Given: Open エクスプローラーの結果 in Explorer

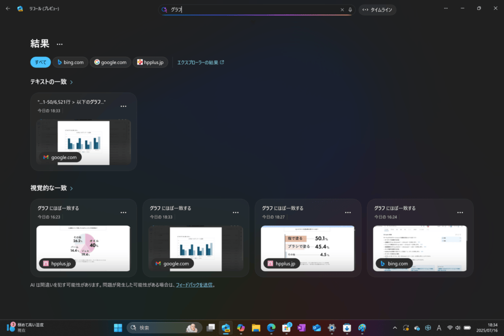Looking at the screenshot, I should [198, 62].
